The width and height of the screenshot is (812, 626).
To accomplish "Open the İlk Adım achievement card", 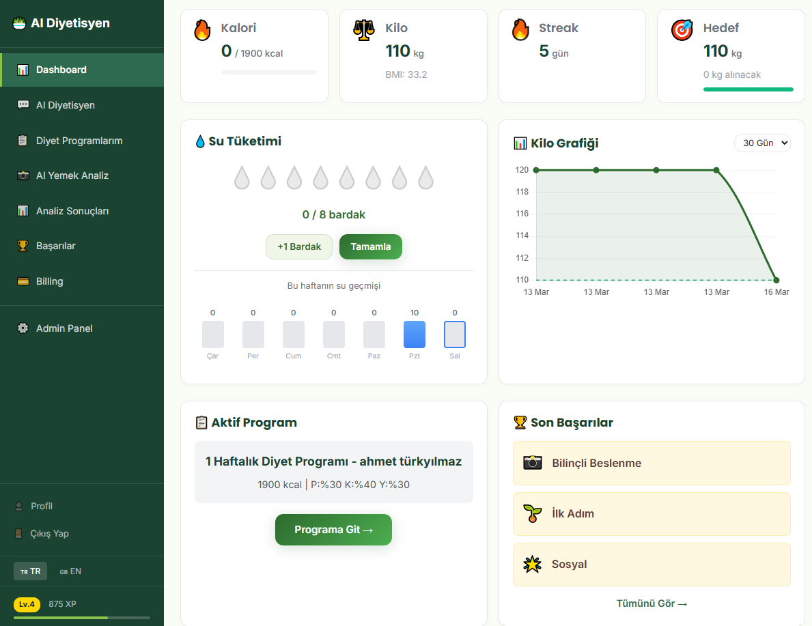I will (652, 513).
